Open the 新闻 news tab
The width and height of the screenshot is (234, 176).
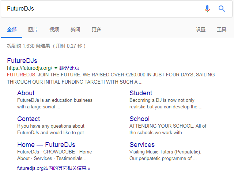click(75, 29)
